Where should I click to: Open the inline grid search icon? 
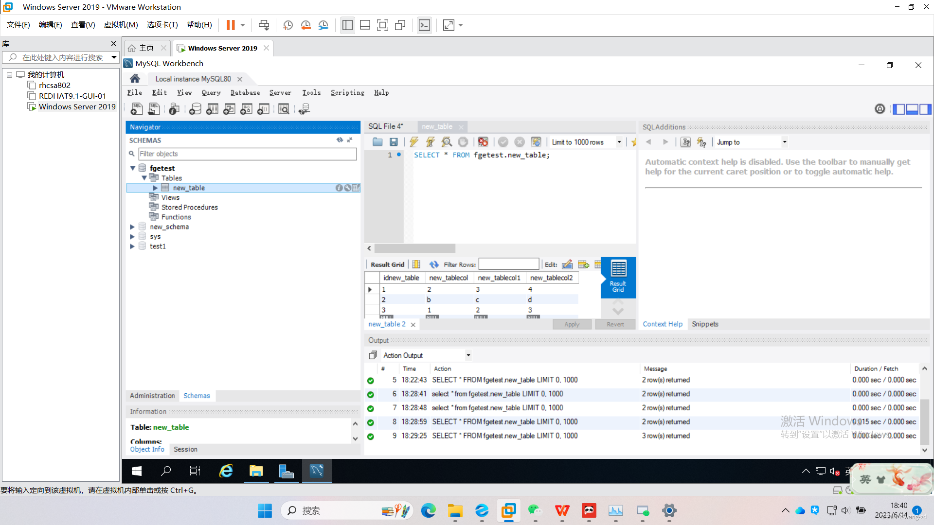click(x=284, y=108)
